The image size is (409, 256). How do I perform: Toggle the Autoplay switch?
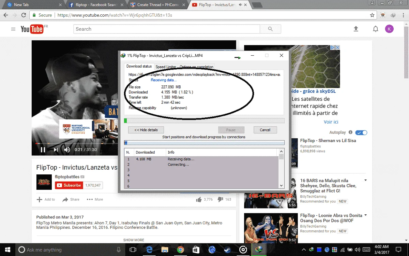pos(361,132)
